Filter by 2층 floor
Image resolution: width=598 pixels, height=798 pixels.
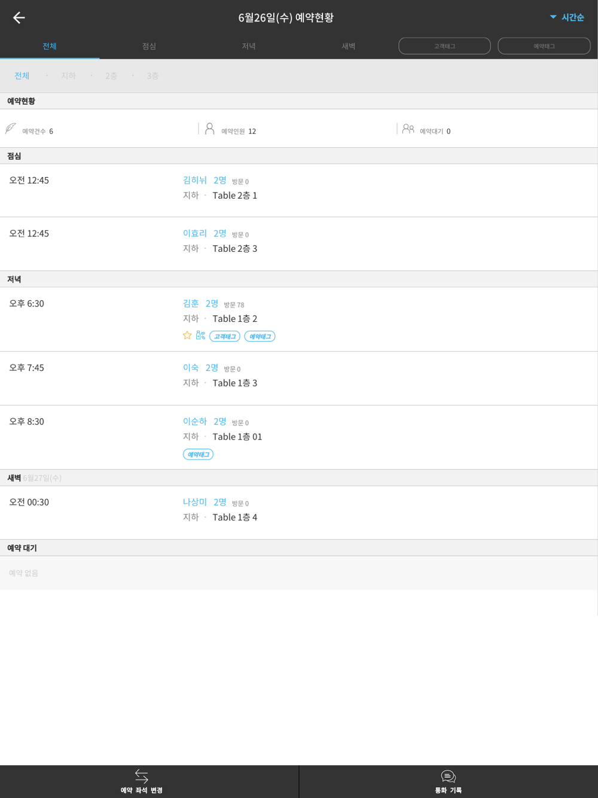(x=111, y=76)
